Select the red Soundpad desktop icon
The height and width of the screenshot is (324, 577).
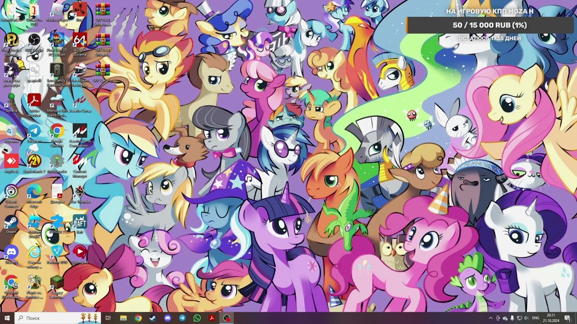[80, 255]
